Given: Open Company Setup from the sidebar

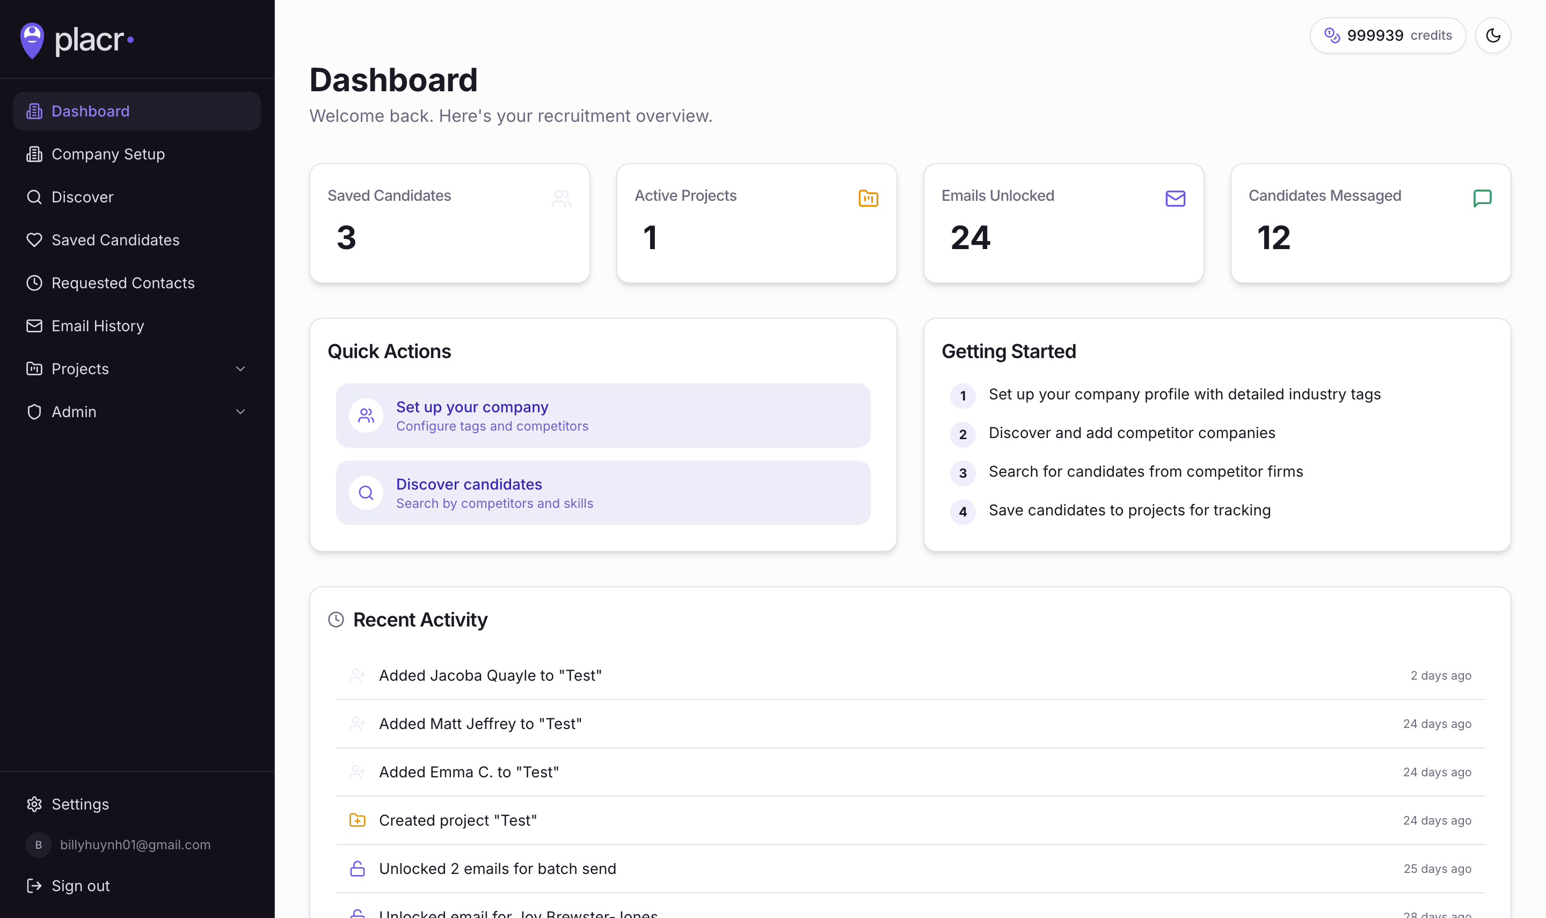Looking at the screenshot, I should (137, 154).
